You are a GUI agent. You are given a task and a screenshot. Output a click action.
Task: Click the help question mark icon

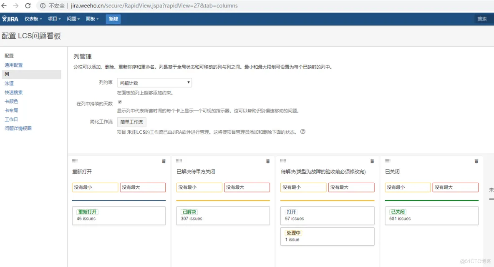[x=303, y=132]
